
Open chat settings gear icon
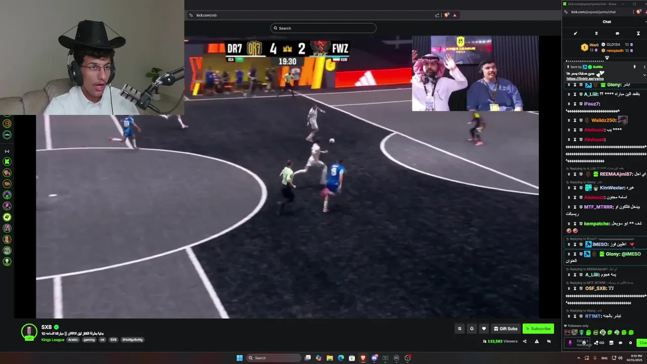630,343
